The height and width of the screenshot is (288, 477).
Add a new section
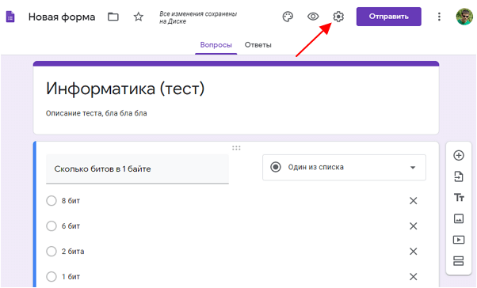pos(459,260)
